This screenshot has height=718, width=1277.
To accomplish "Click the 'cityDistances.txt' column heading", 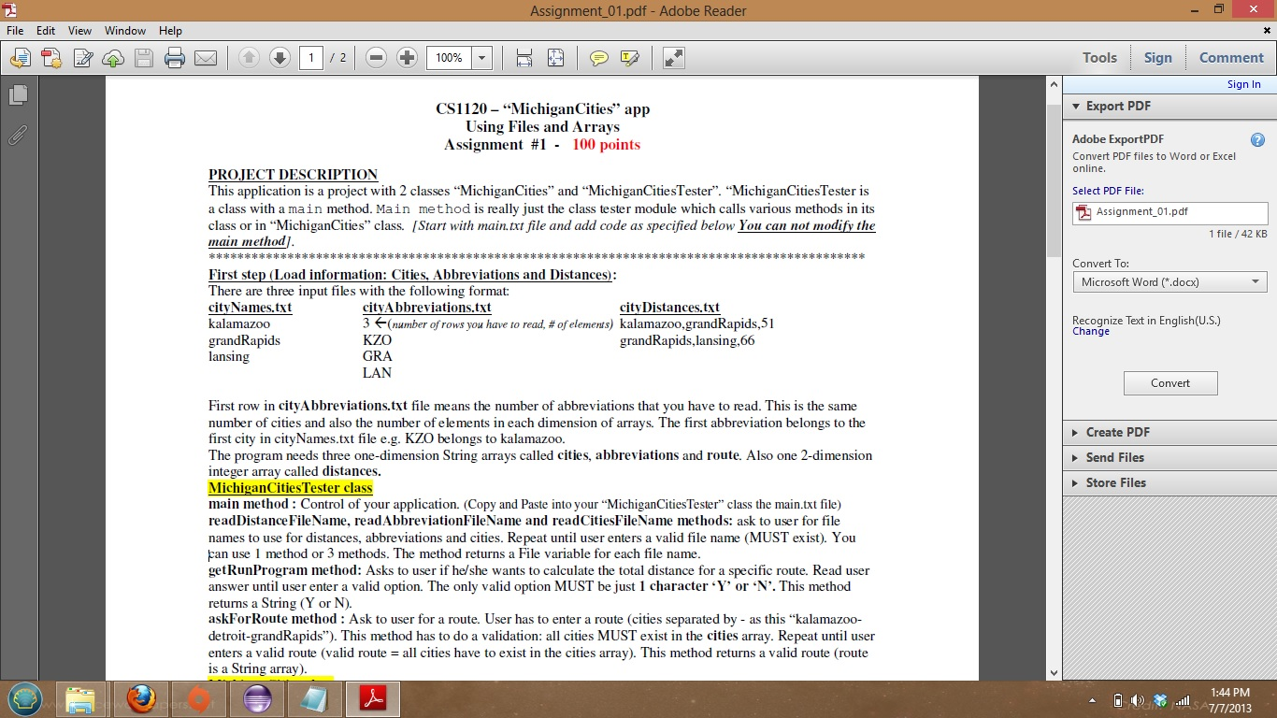I will [x=669, y=308].
